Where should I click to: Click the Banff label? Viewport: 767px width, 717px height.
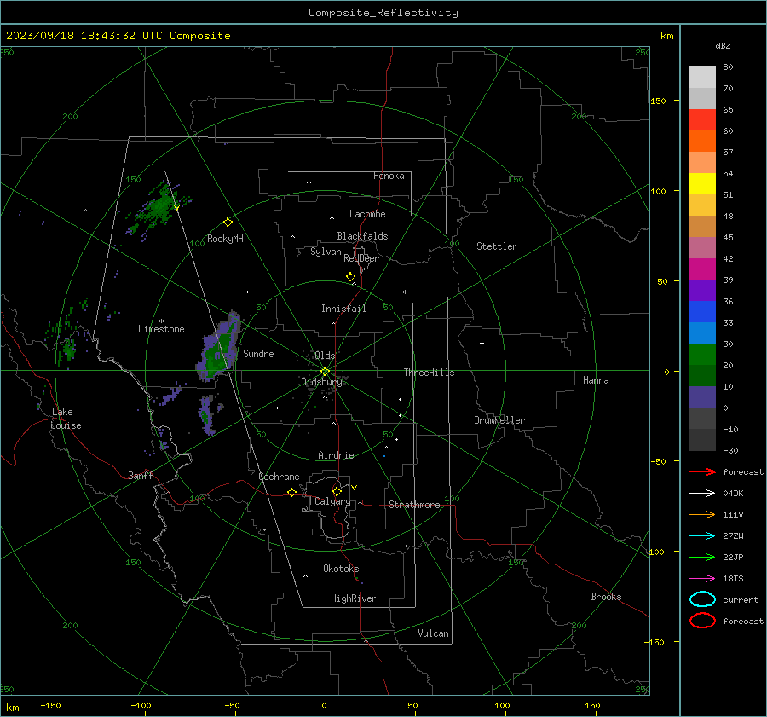click(x=141, y=475)
